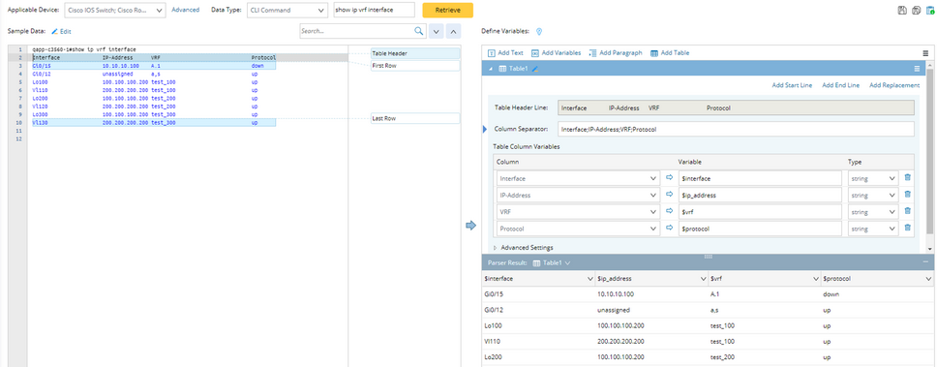Open the Interface column dropdown
This screenshot has height=367, width=937.
(x=578, y=178)
